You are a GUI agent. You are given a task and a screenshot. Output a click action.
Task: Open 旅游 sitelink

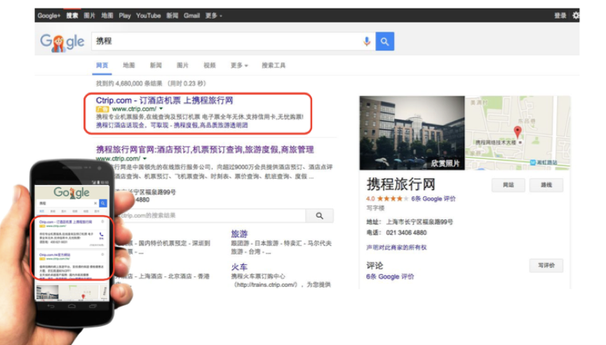[239, 234]
